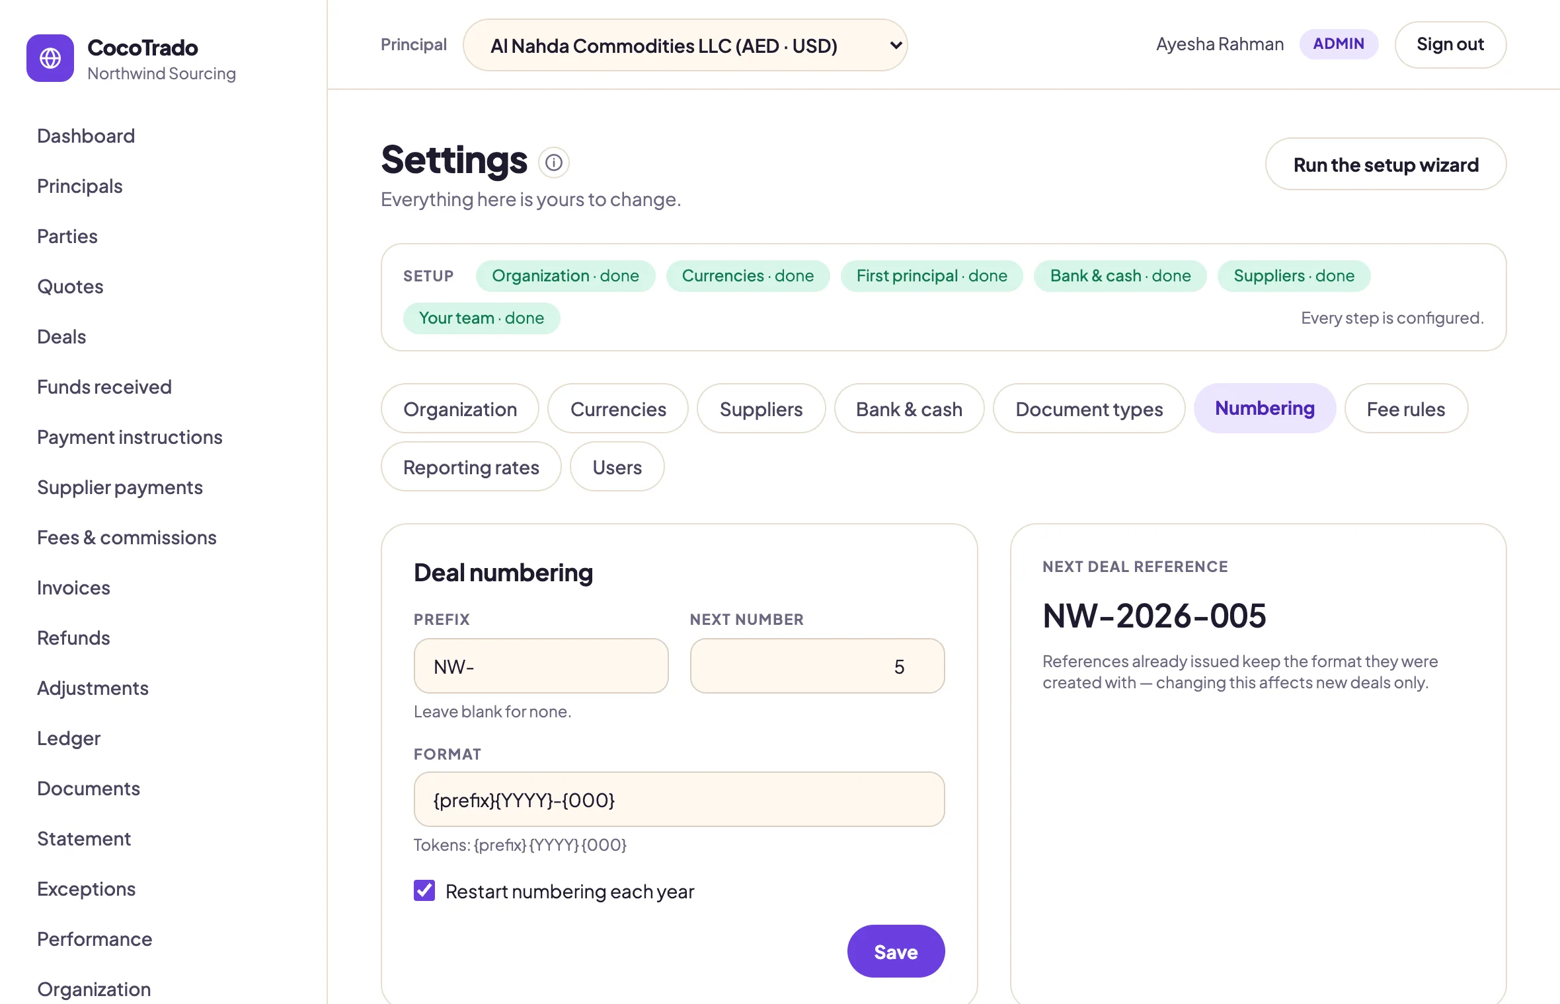Select the Bank & cash tab

click(x=909, y=409)
